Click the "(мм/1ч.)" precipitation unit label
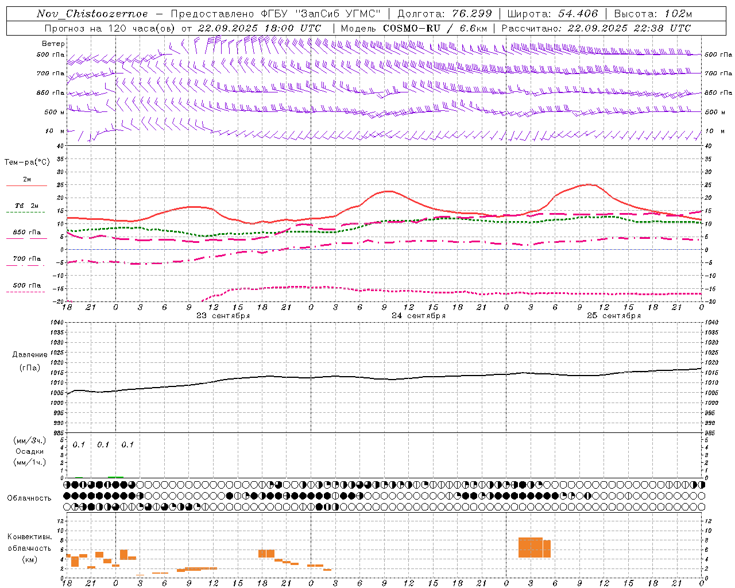735x588 pixels. point(29,462)
